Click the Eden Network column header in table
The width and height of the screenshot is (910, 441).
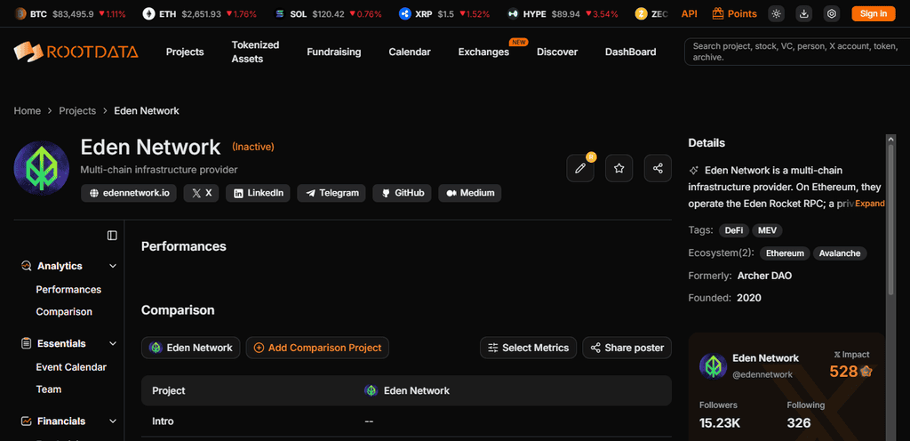(407, 390)
